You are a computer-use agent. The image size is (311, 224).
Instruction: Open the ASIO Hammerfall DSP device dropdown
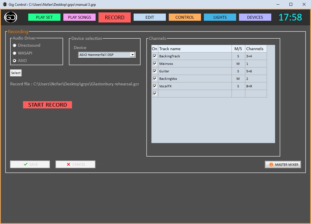[x=132, y=54]
